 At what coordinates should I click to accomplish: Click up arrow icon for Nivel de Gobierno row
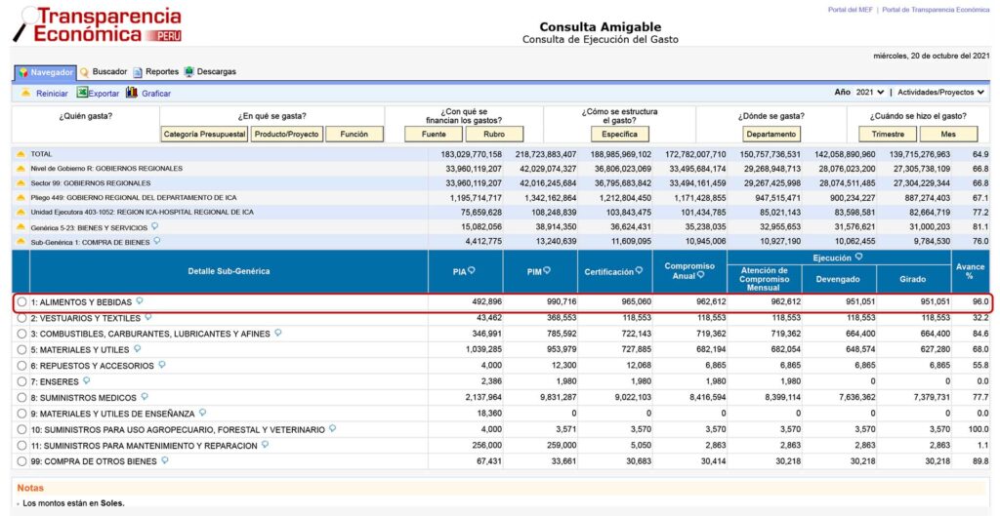click(x=21, y=169)
